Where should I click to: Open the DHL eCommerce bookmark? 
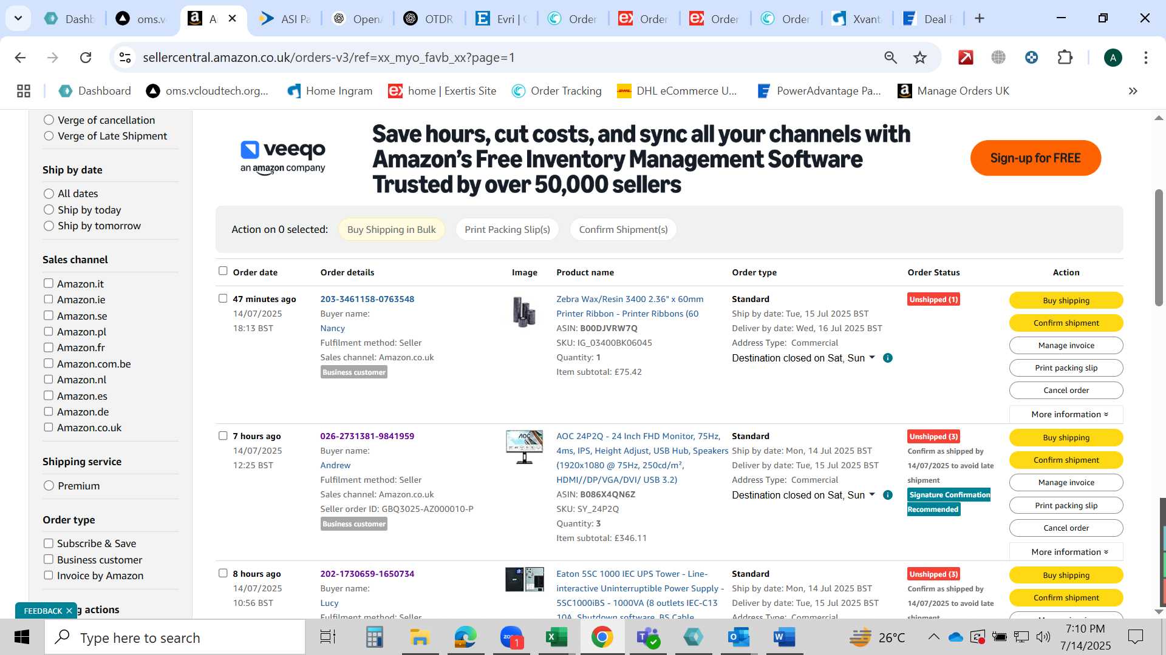click(677, 91)
